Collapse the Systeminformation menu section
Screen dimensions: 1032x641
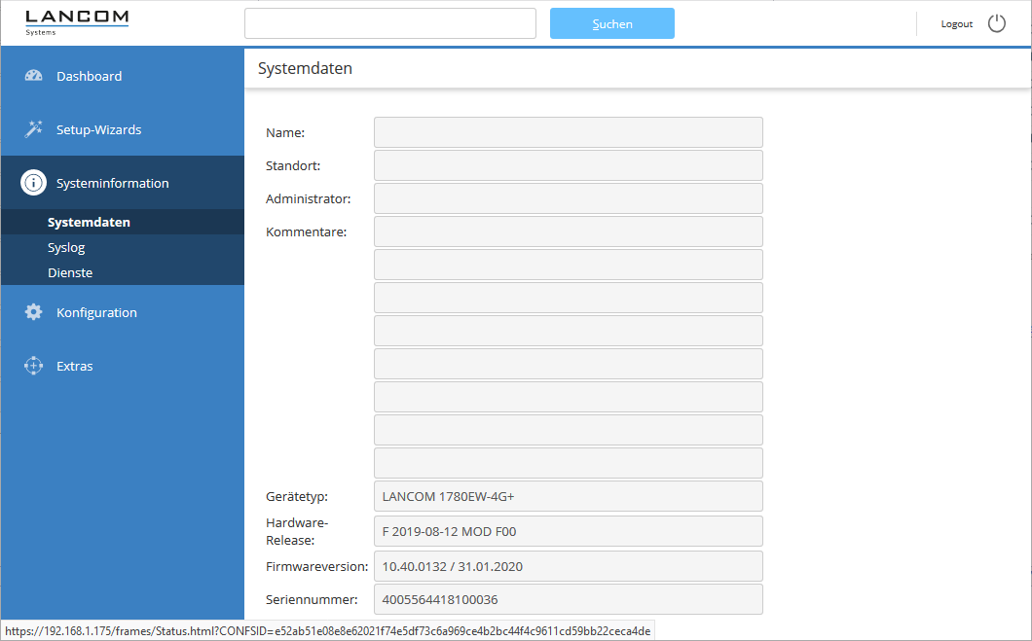click(x=112, y=183)
